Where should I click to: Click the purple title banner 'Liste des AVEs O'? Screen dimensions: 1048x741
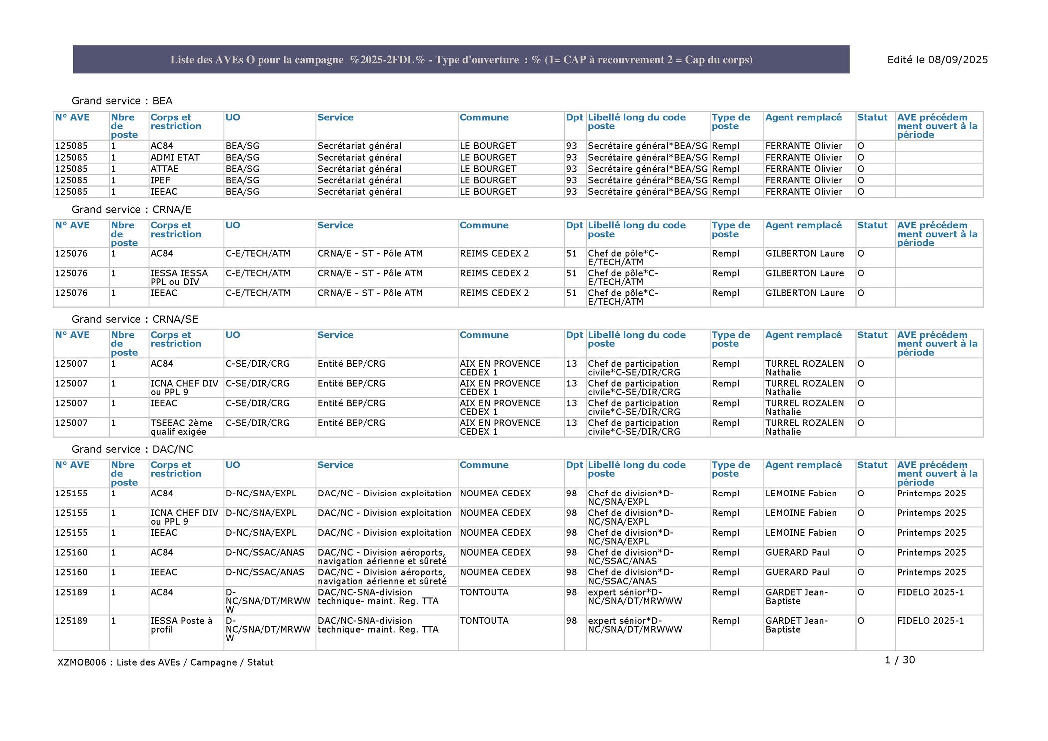pos(461,60)
